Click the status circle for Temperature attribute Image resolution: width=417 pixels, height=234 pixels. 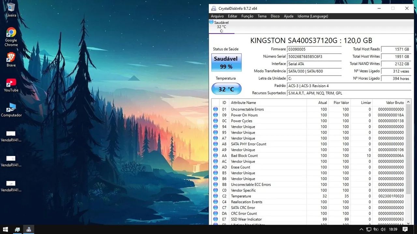215,196
